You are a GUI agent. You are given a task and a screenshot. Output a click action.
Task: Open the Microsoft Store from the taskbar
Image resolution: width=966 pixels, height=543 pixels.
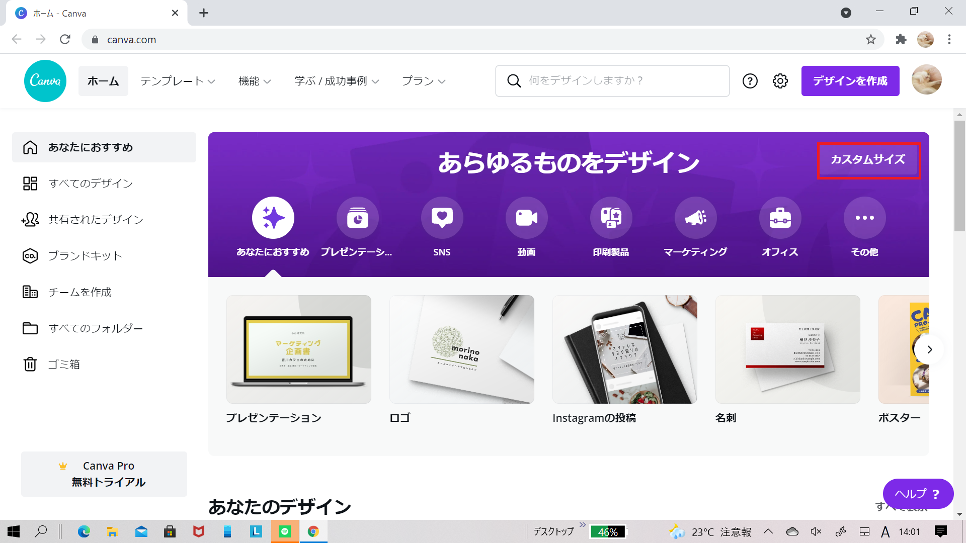pos(170,531)
